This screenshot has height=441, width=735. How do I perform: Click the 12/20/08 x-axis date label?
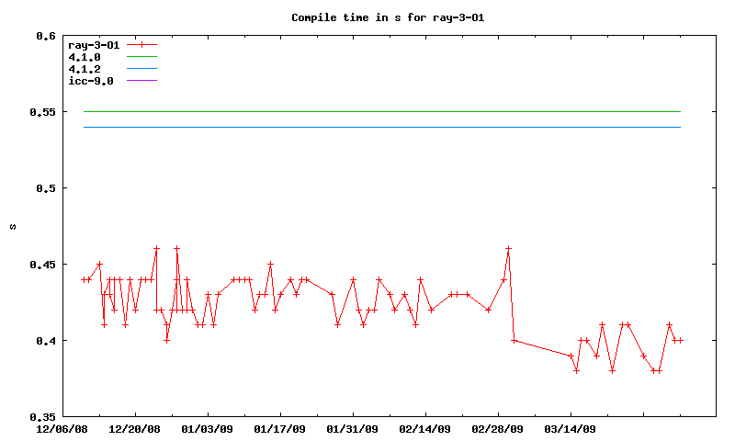(135, 428)
